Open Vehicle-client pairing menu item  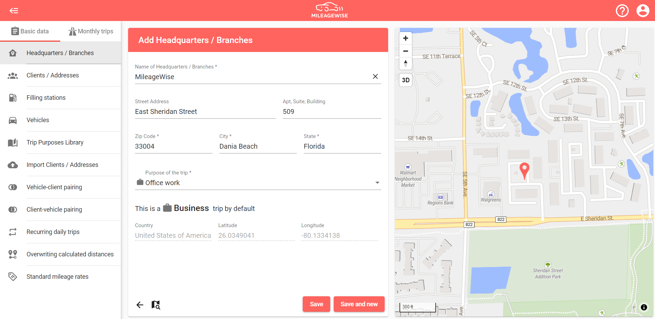click(60, 187)
